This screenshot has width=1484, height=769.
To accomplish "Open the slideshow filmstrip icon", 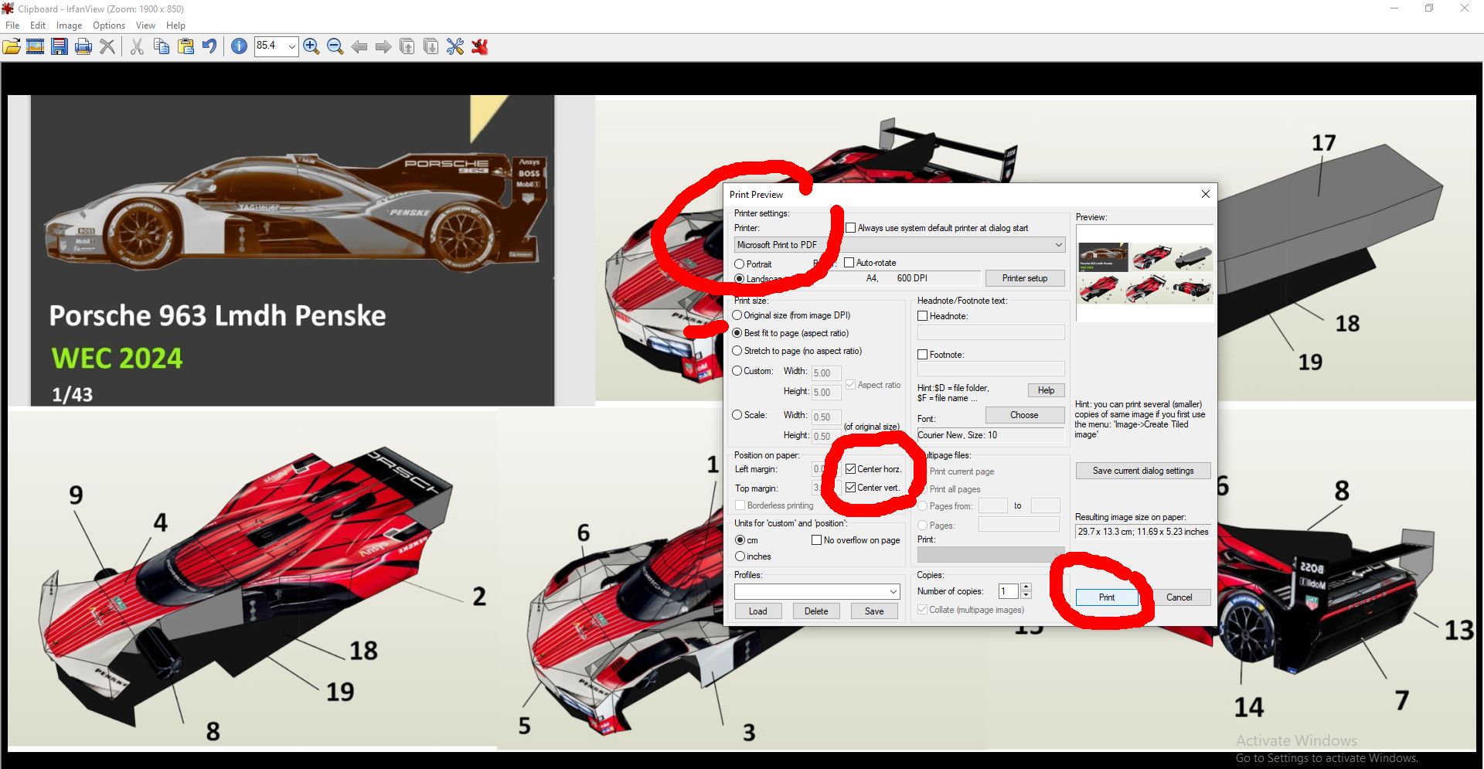I will (36, 46).
